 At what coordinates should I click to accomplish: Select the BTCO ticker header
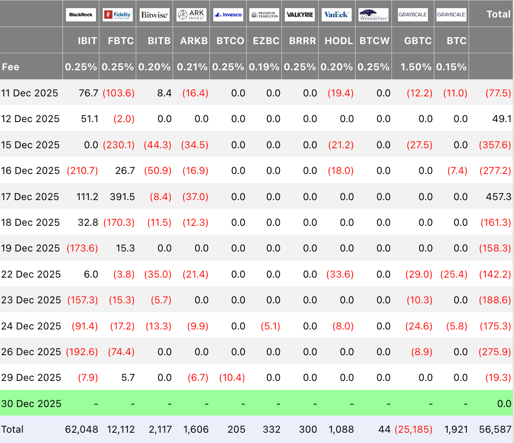pos(230,41)
